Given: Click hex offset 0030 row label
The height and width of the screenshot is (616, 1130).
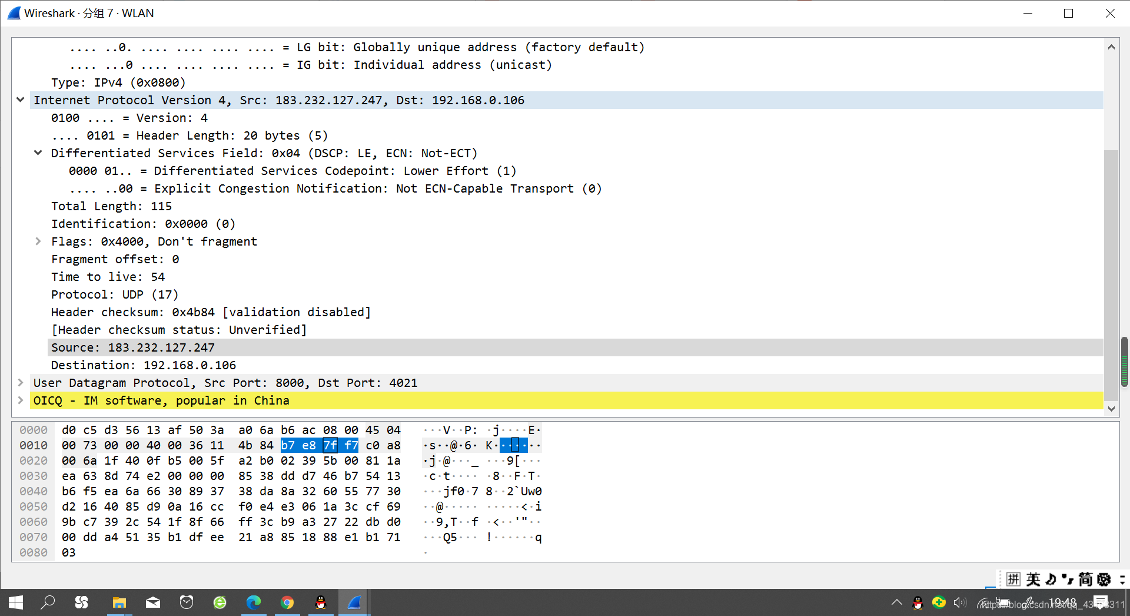Looking at the screenshot, I should point(34,476).
